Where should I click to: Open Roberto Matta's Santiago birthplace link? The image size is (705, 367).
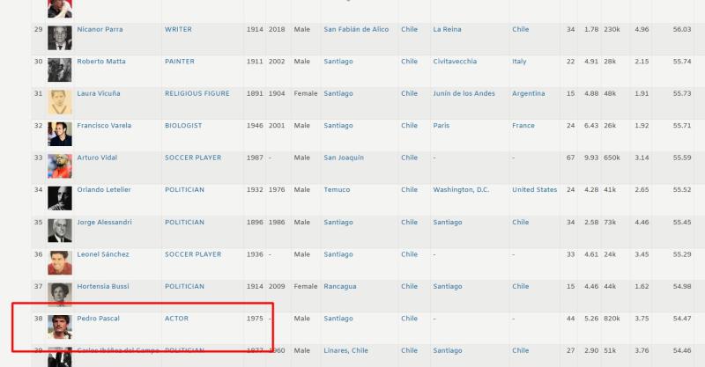click(338, 62)
